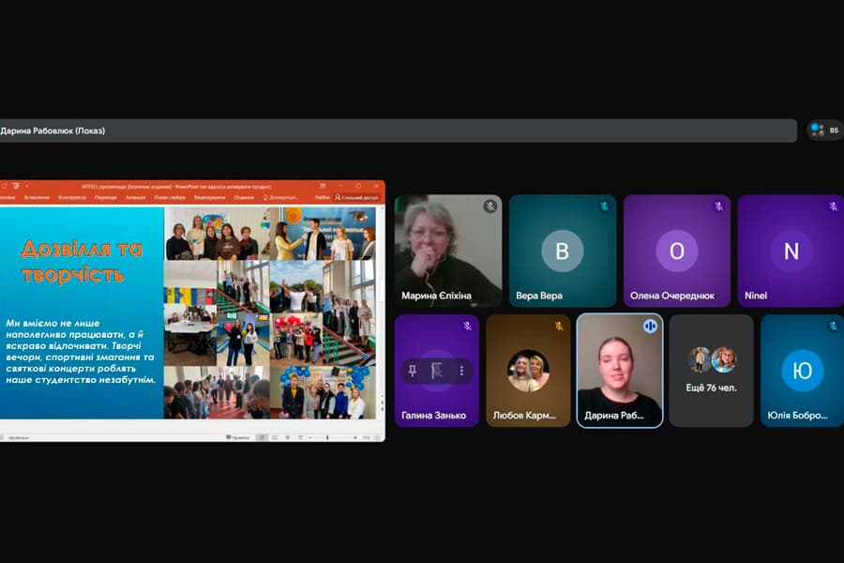The width and height of the screenshot is (844, 563).
Task: Click ribbon display options icon in PowerPoint title bar
Action: coord(323,186)
